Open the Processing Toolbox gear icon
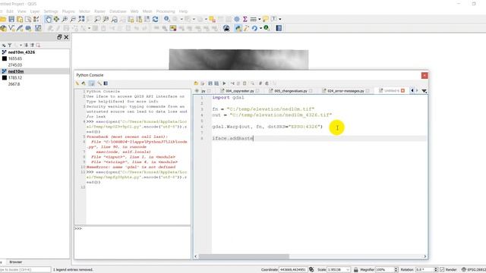 pyautogui.click(x=237, y=19)
